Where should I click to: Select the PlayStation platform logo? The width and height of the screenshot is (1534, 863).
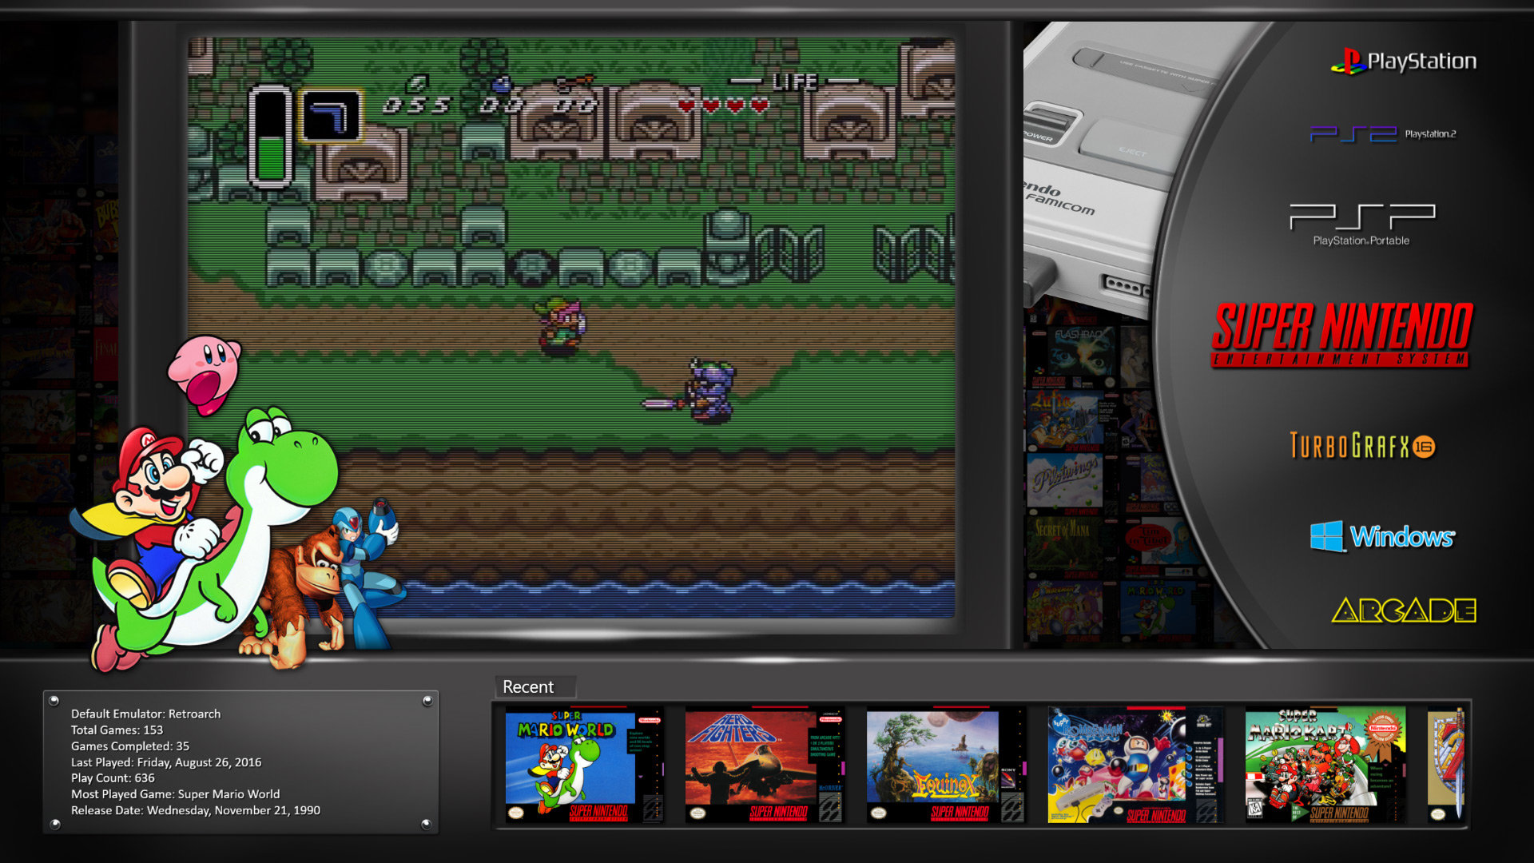pos(1404,62)
